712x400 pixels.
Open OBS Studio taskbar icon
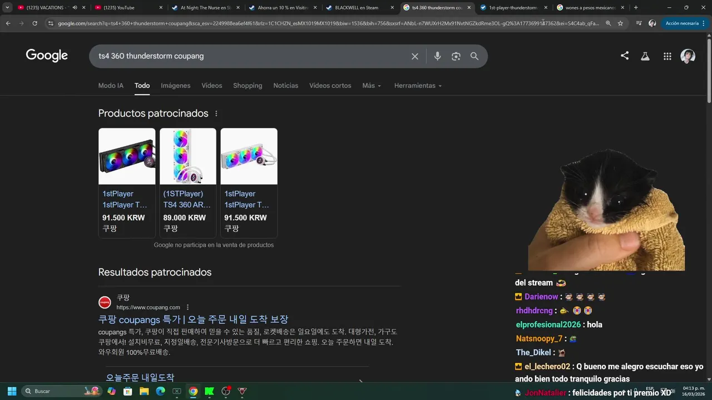pos(226,391)
